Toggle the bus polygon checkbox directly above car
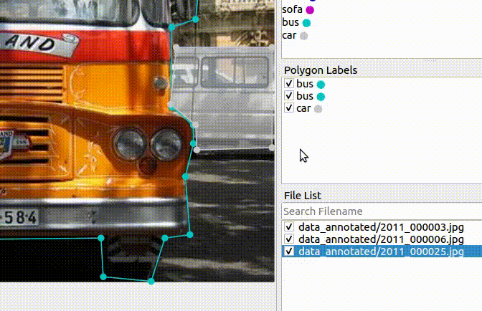 (x=289, y=96)
